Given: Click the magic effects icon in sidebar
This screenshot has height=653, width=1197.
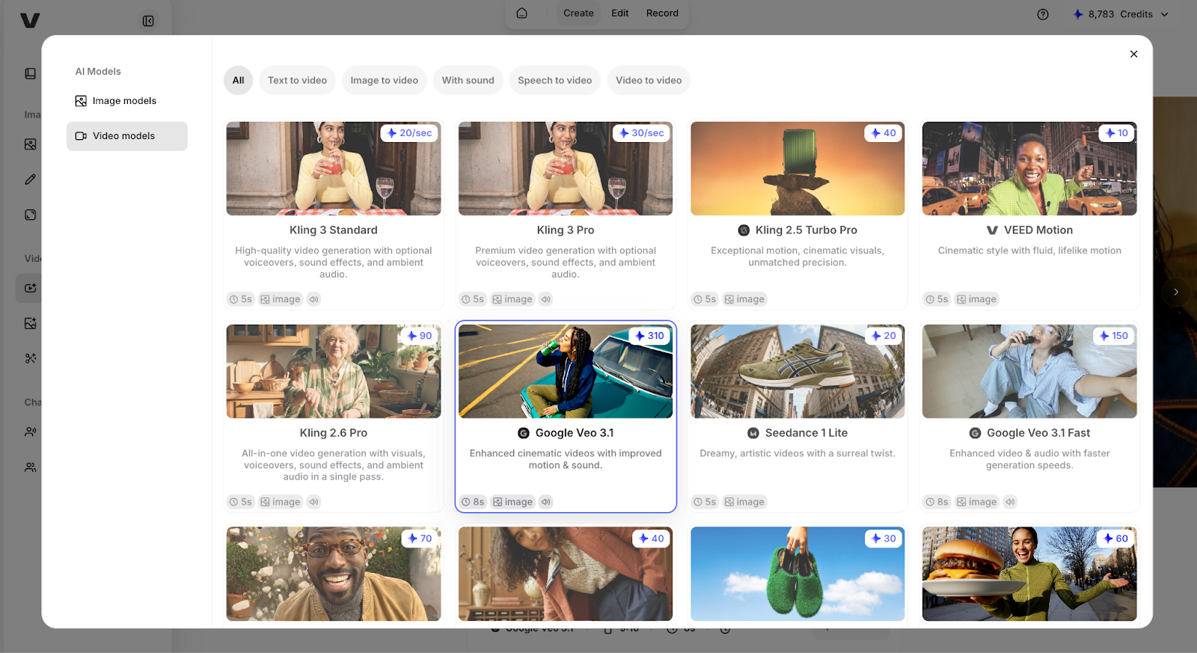Looking at the screenshot, I should click(30, 358).
